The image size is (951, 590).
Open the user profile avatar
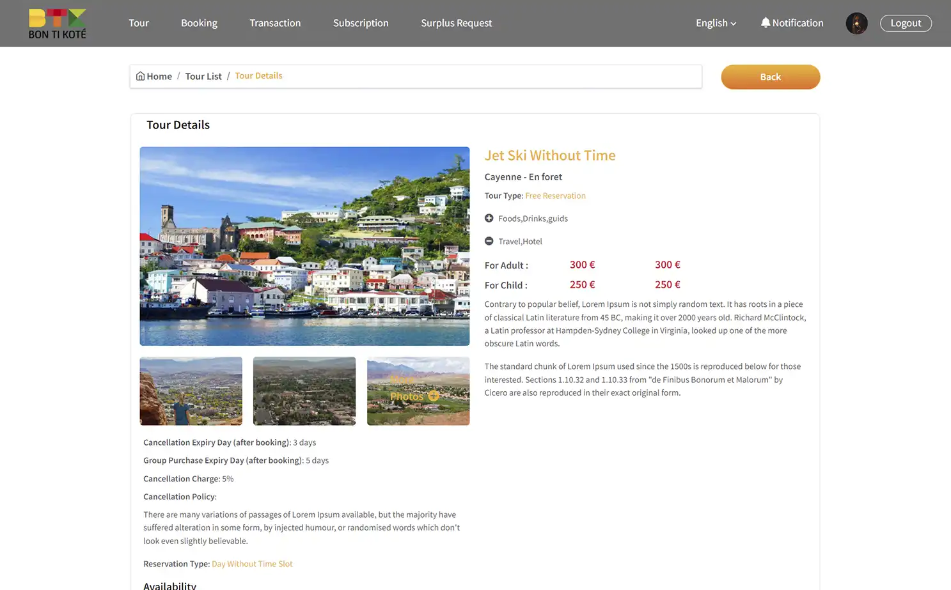click(x=856, y=24)
